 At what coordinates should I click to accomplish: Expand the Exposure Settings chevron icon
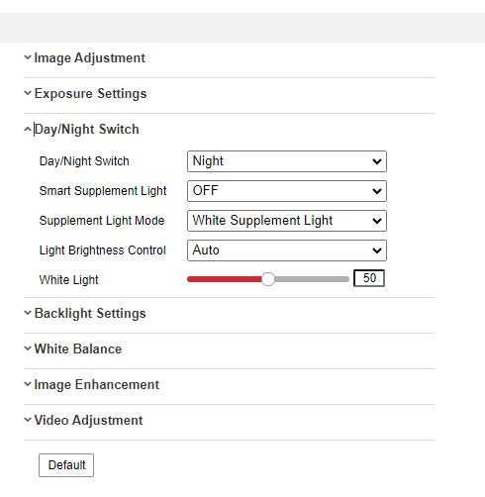[x=28, y=93]
